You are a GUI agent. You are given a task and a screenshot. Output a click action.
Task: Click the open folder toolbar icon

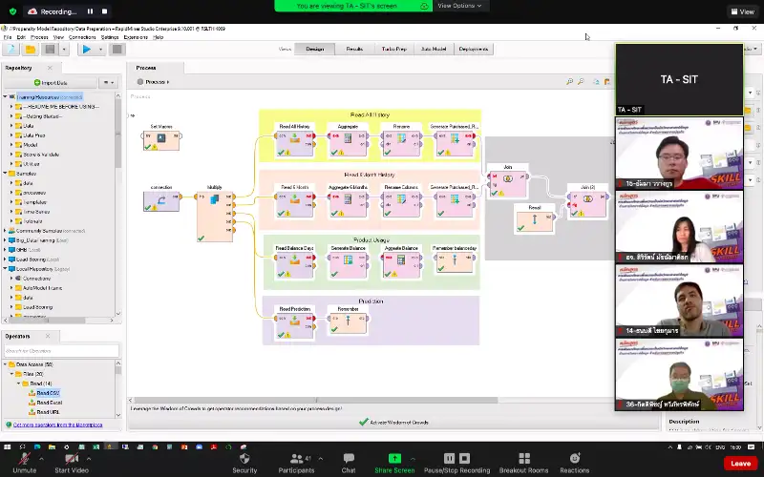pos(31,50)
